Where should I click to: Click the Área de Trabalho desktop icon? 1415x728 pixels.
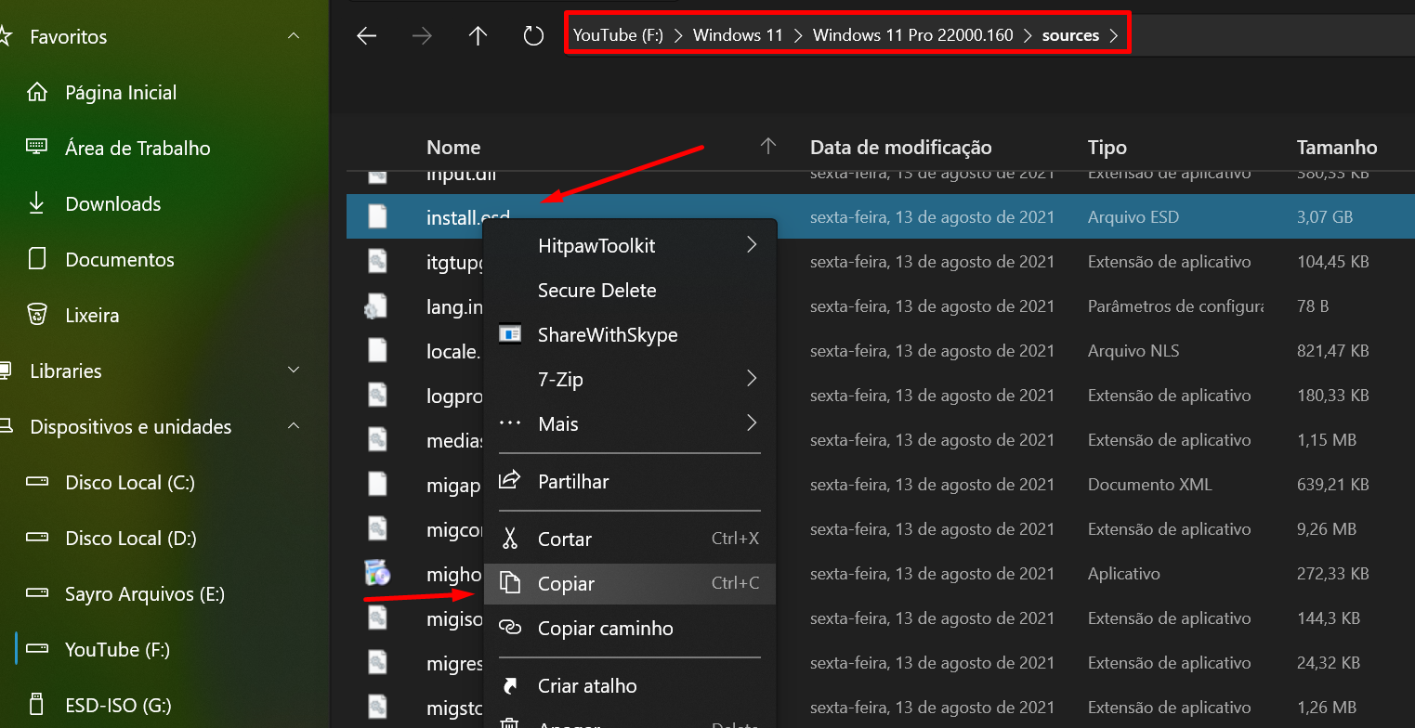pyautogui.click(x=37, y=148)
